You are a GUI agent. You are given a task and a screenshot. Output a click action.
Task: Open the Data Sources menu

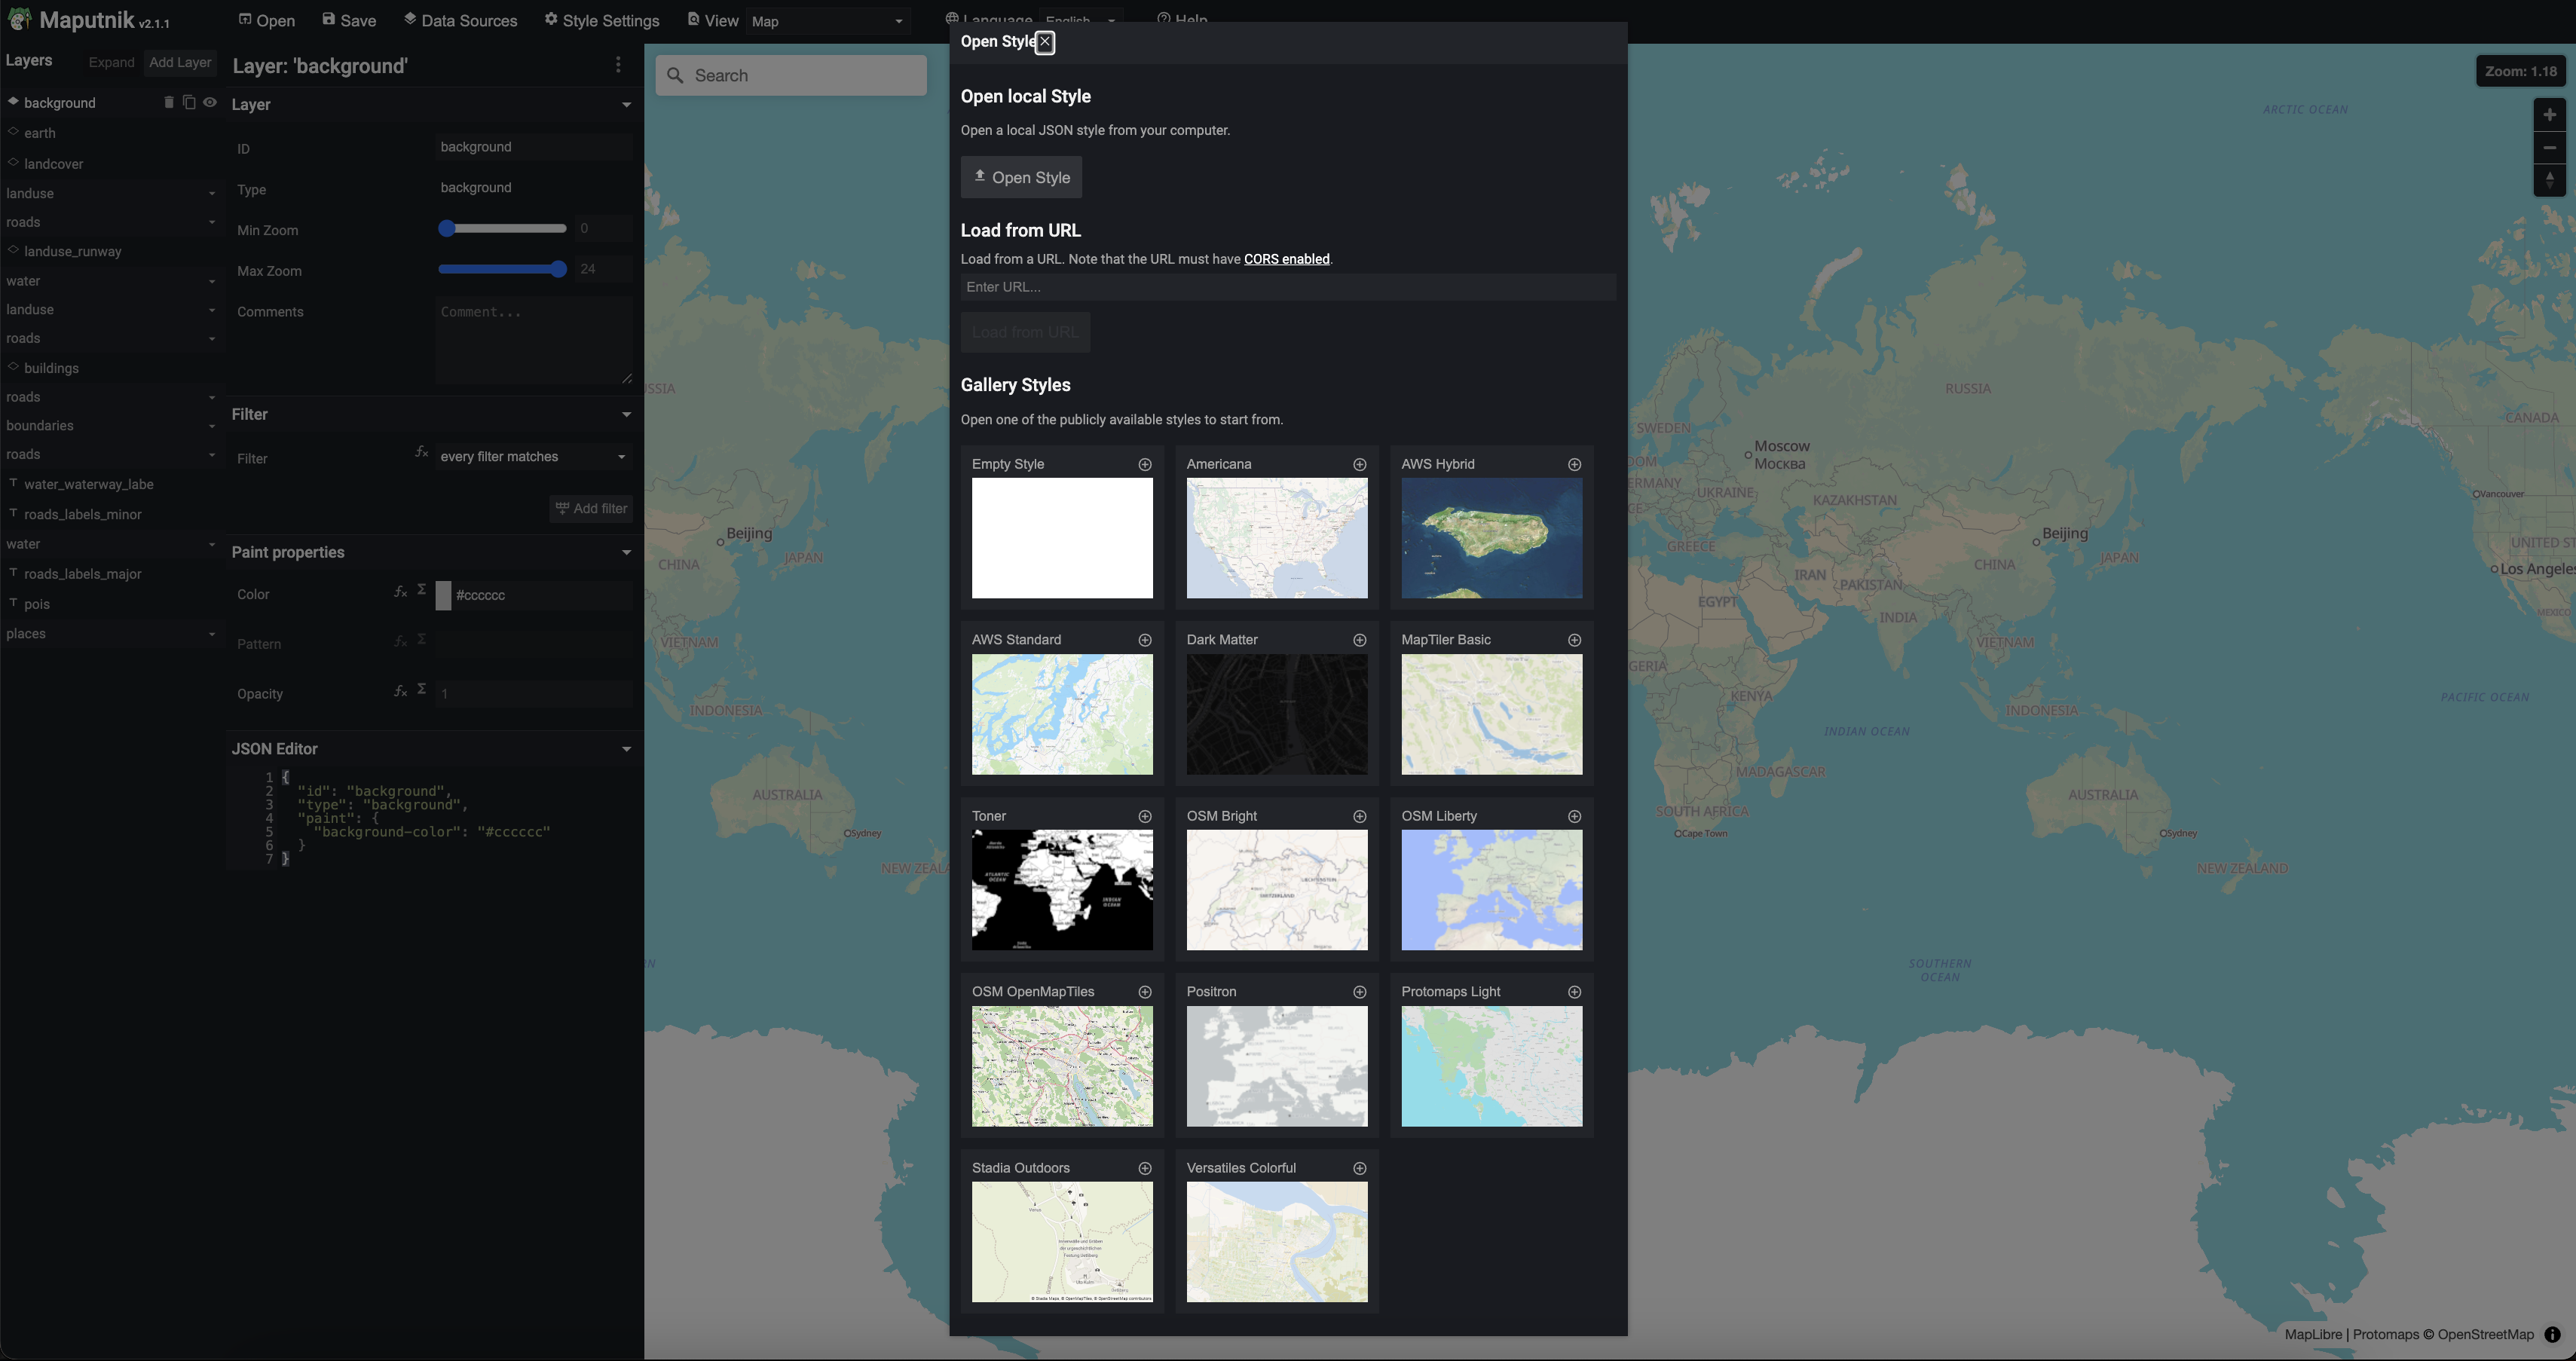(x=460, y=21)
